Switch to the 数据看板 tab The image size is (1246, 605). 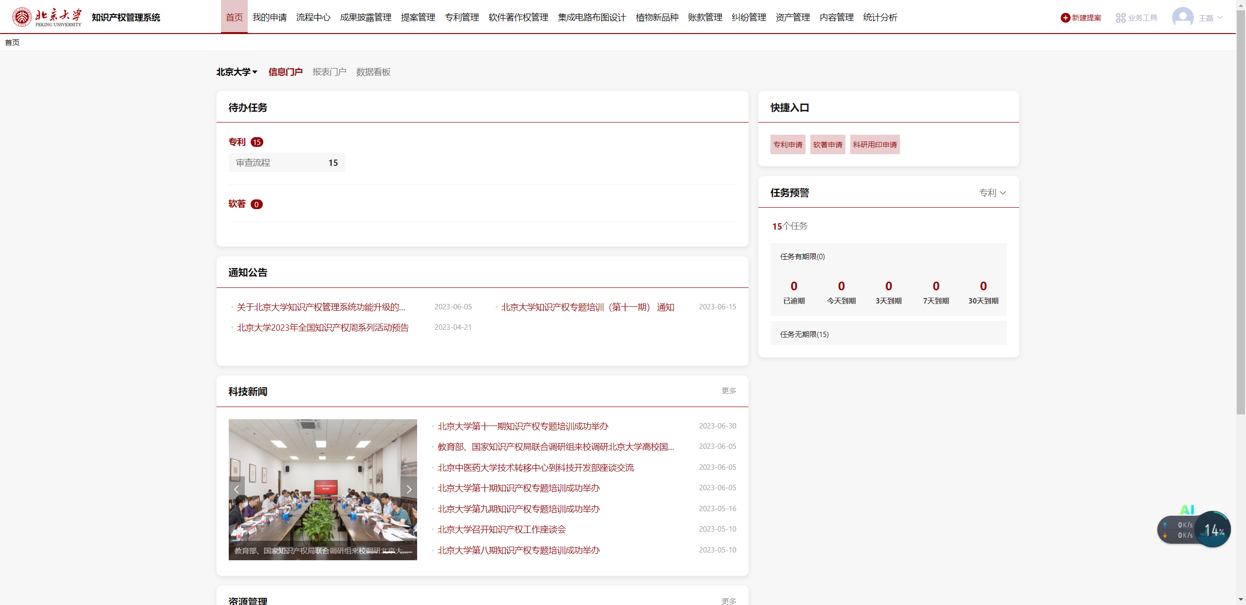pyautogui.click(x=373, y=72)
